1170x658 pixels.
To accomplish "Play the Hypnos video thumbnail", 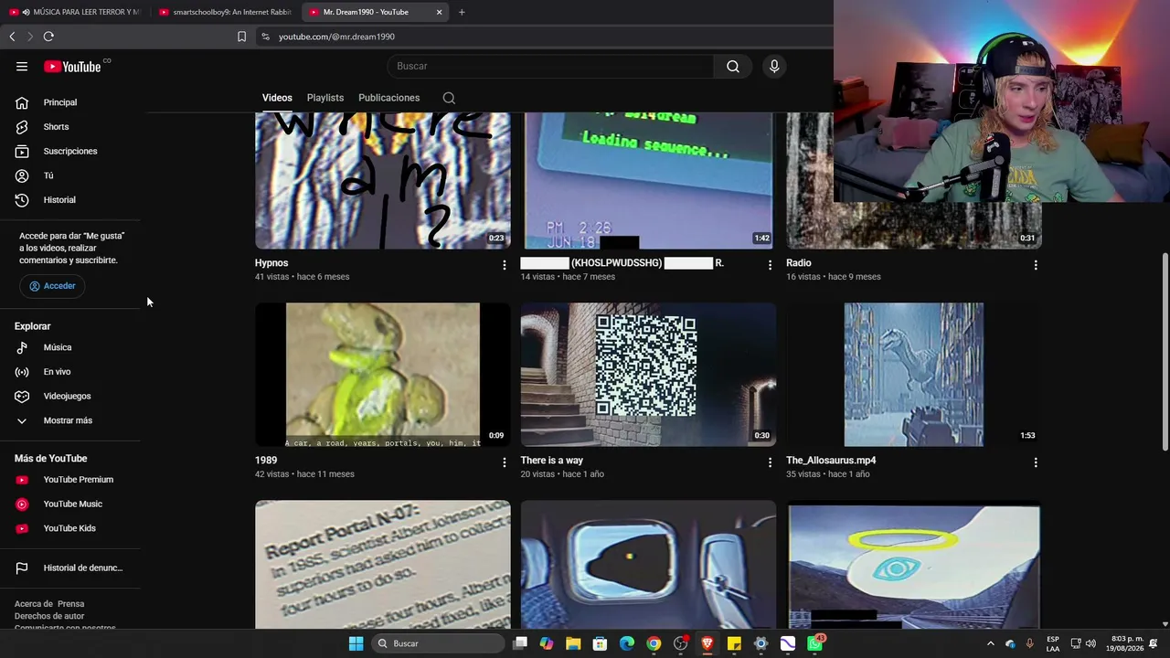I will tap(383, 180).
